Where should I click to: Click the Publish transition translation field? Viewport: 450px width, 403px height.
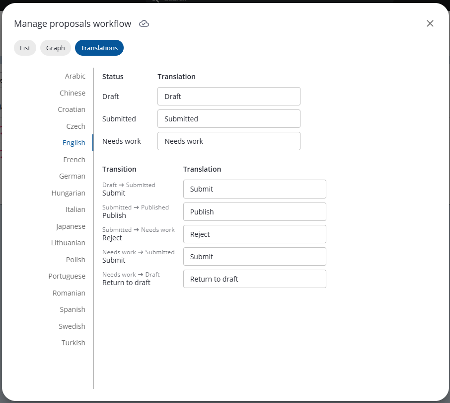254,212
